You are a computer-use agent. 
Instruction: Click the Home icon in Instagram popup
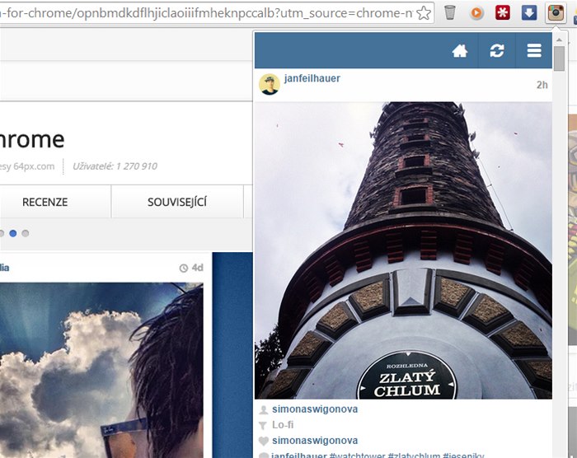[x=460, y=51]
